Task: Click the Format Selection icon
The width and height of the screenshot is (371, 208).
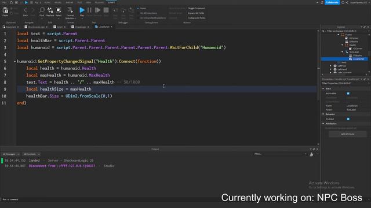Action: tap(70, 10)
